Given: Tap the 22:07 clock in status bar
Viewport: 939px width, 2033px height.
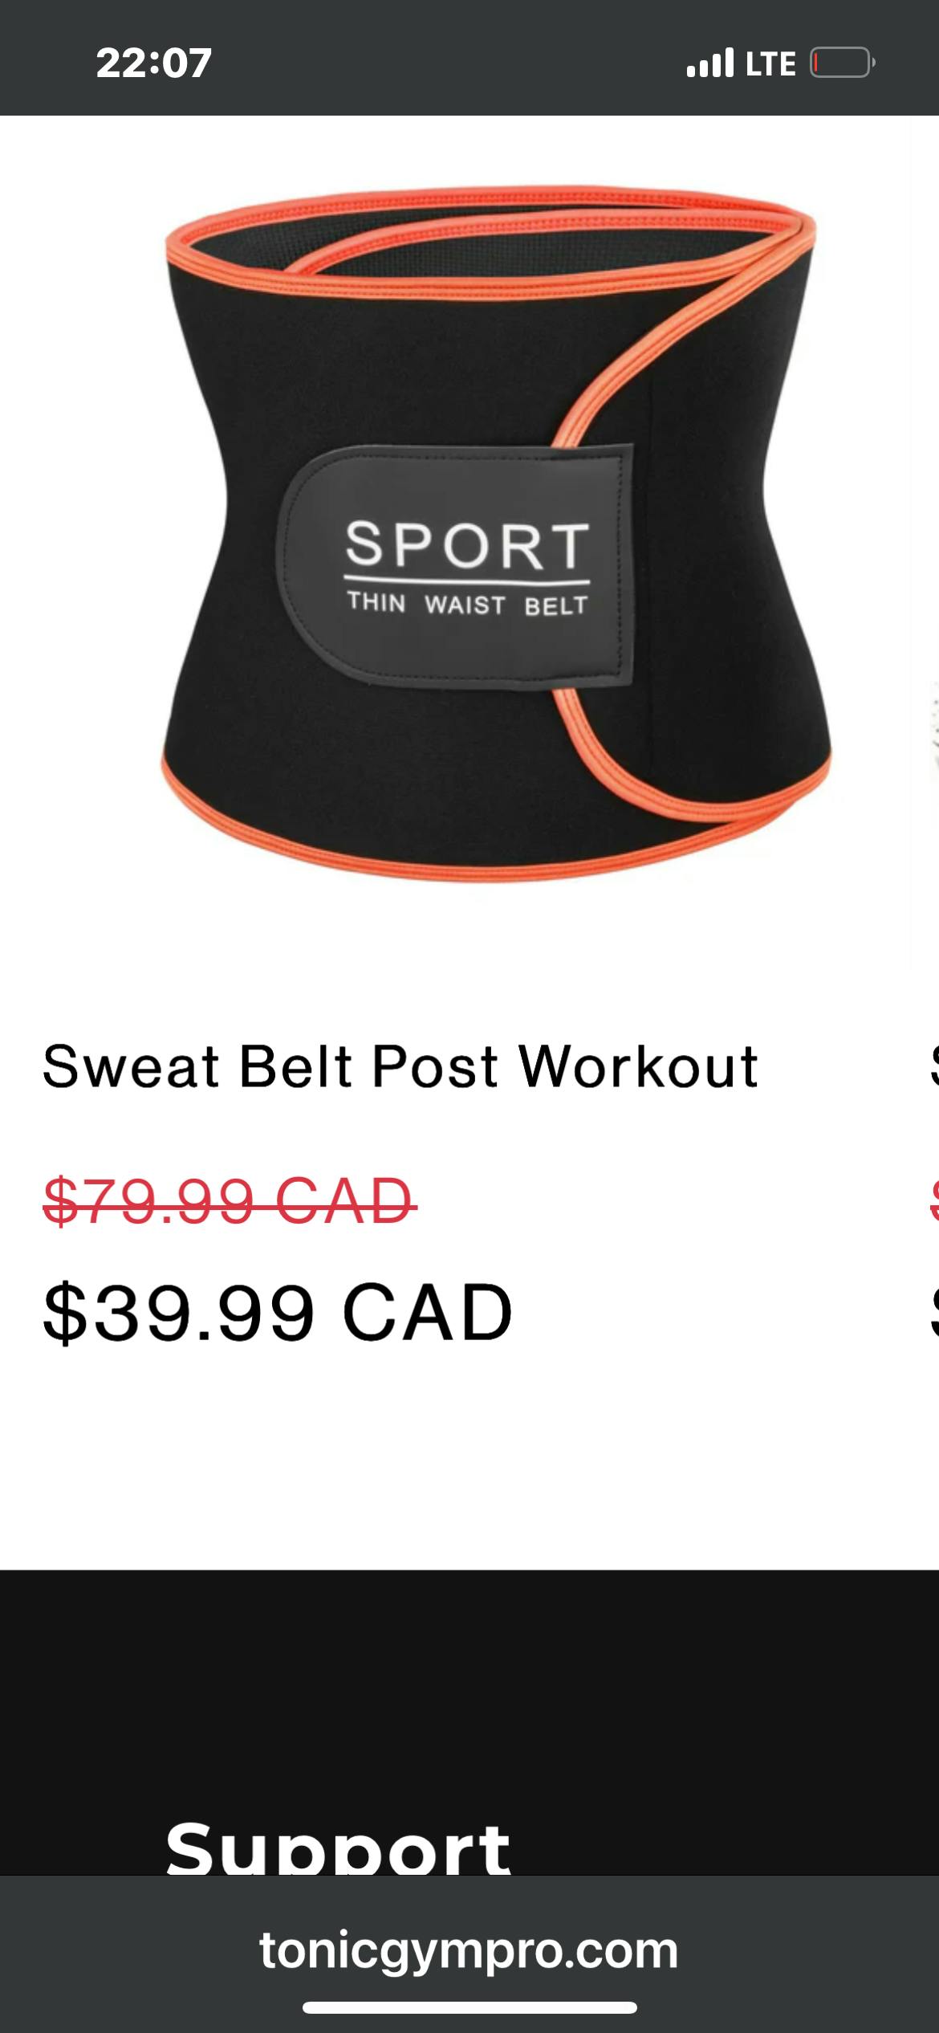Looking at the screenshot, I should (x=153, y=63).
